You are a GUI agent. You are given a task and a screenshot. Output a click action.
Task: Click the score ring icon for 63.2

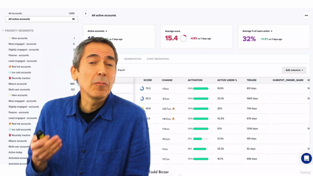pyautogui.click(x=142, y=98)
